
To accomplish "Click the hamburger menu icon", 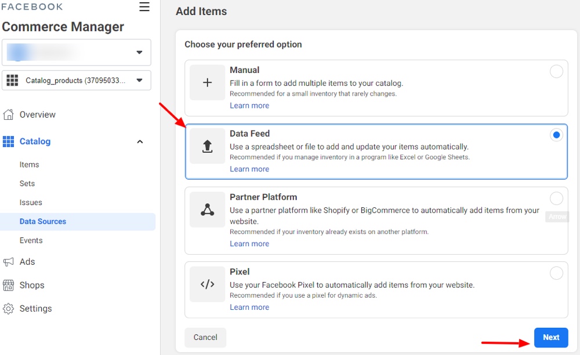I will (144, 7).
